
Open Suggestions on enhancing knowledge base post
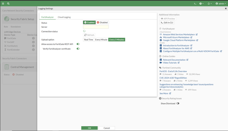pos(186,86)
